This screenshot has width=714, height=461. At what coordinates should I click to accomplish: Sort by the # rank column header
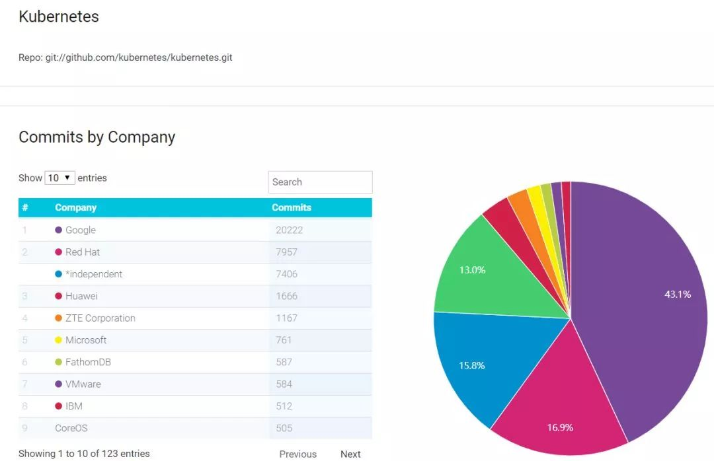point(25,207)
